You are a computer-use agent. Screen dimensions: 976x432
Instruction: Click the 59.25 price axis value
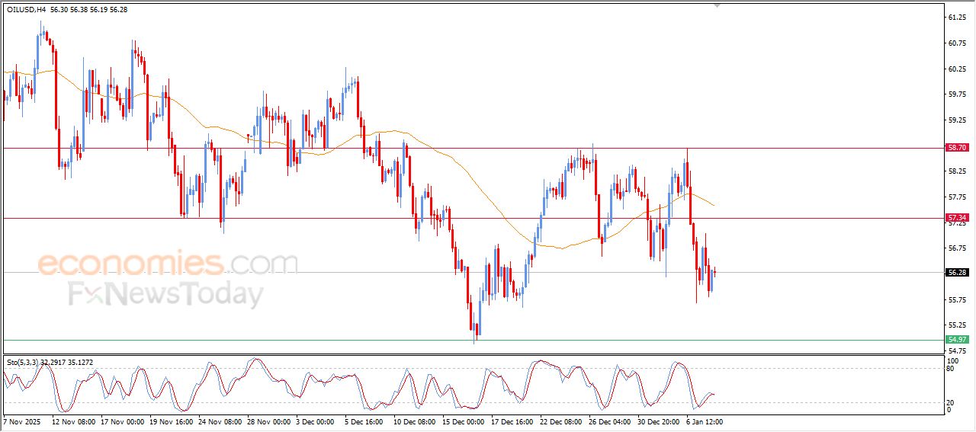(956, 120)
